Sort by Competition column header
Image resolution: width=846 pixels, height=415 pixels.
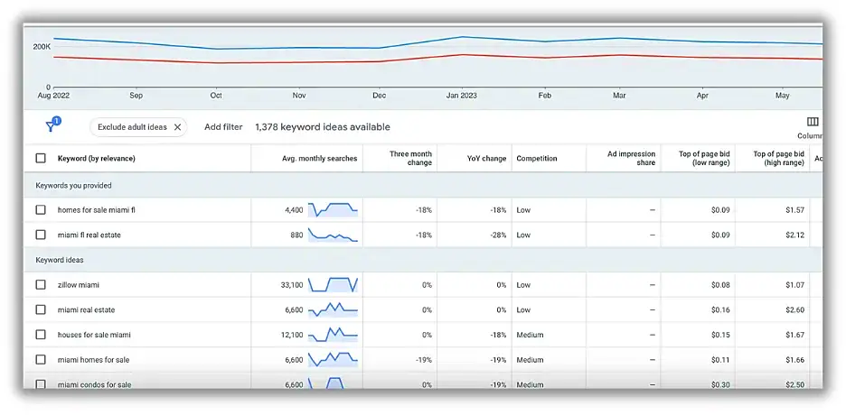click(x=537, y=159)
